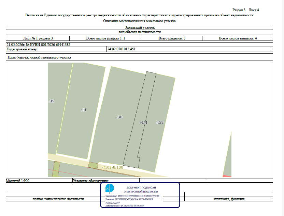Click the 'инициалы, фамилия' signature field

tap(229, 199)
